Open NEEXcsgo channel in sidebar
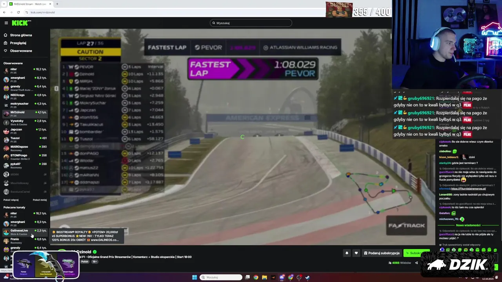 click(x=25, y=97)
